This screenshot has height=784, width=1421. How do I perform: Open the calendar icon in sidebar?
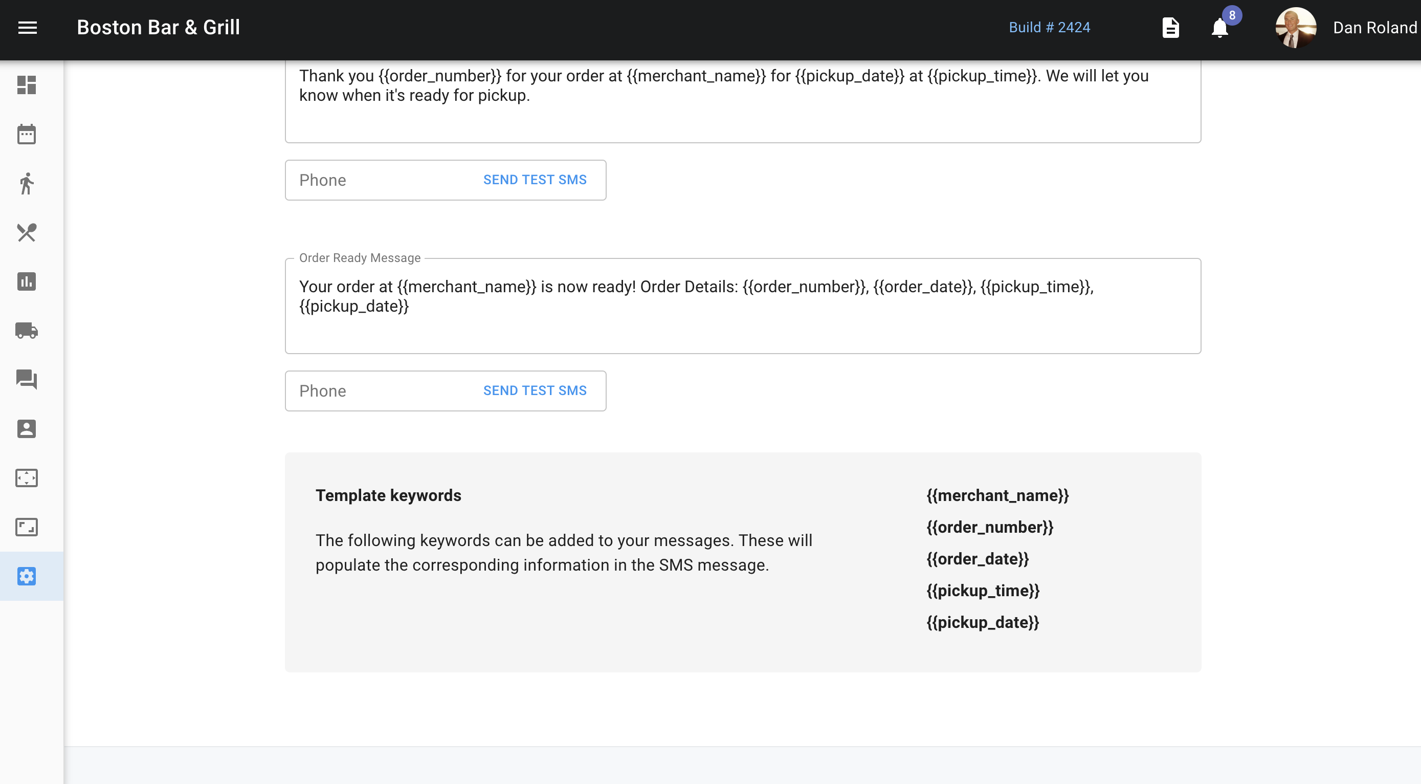(27, 134)
